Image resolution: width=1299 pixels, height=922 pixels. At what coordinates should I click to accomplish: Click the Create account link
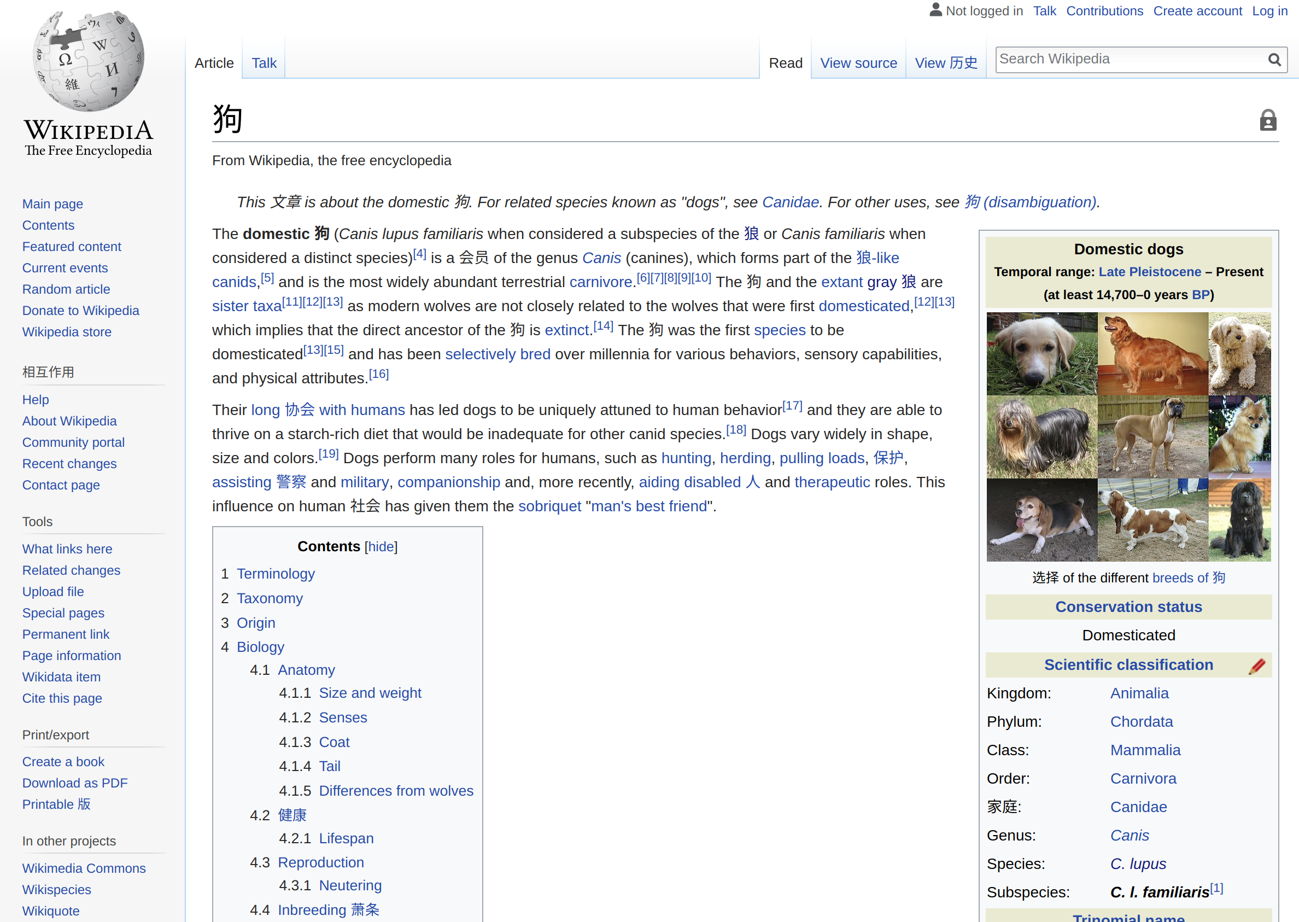tap(1197, 11)
